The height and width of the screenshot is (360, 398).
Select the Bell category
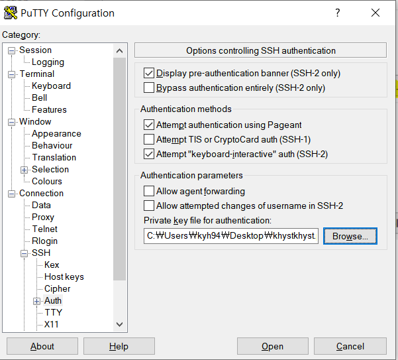coord(39,98)
